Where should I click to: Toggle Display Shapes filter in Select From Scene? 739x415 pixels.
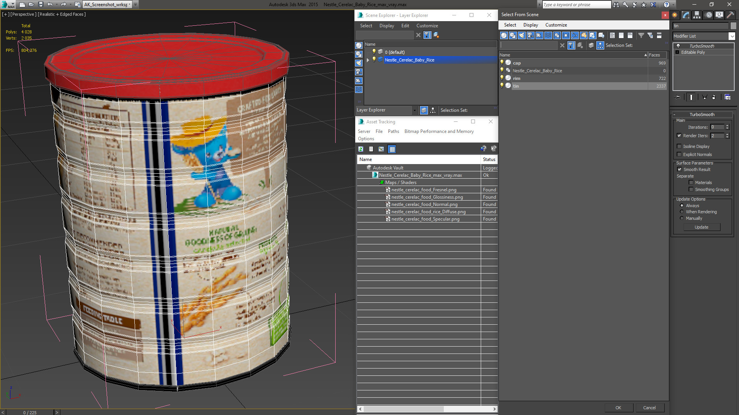pos(513,35)
